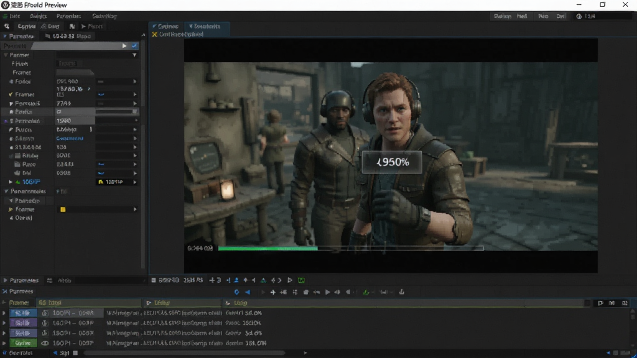The height and width of the screenshot is (358, 637).
Task: Click the blue left-pointing arrow in the transport row
Action: pyautogui.click(x=247, y=292)
